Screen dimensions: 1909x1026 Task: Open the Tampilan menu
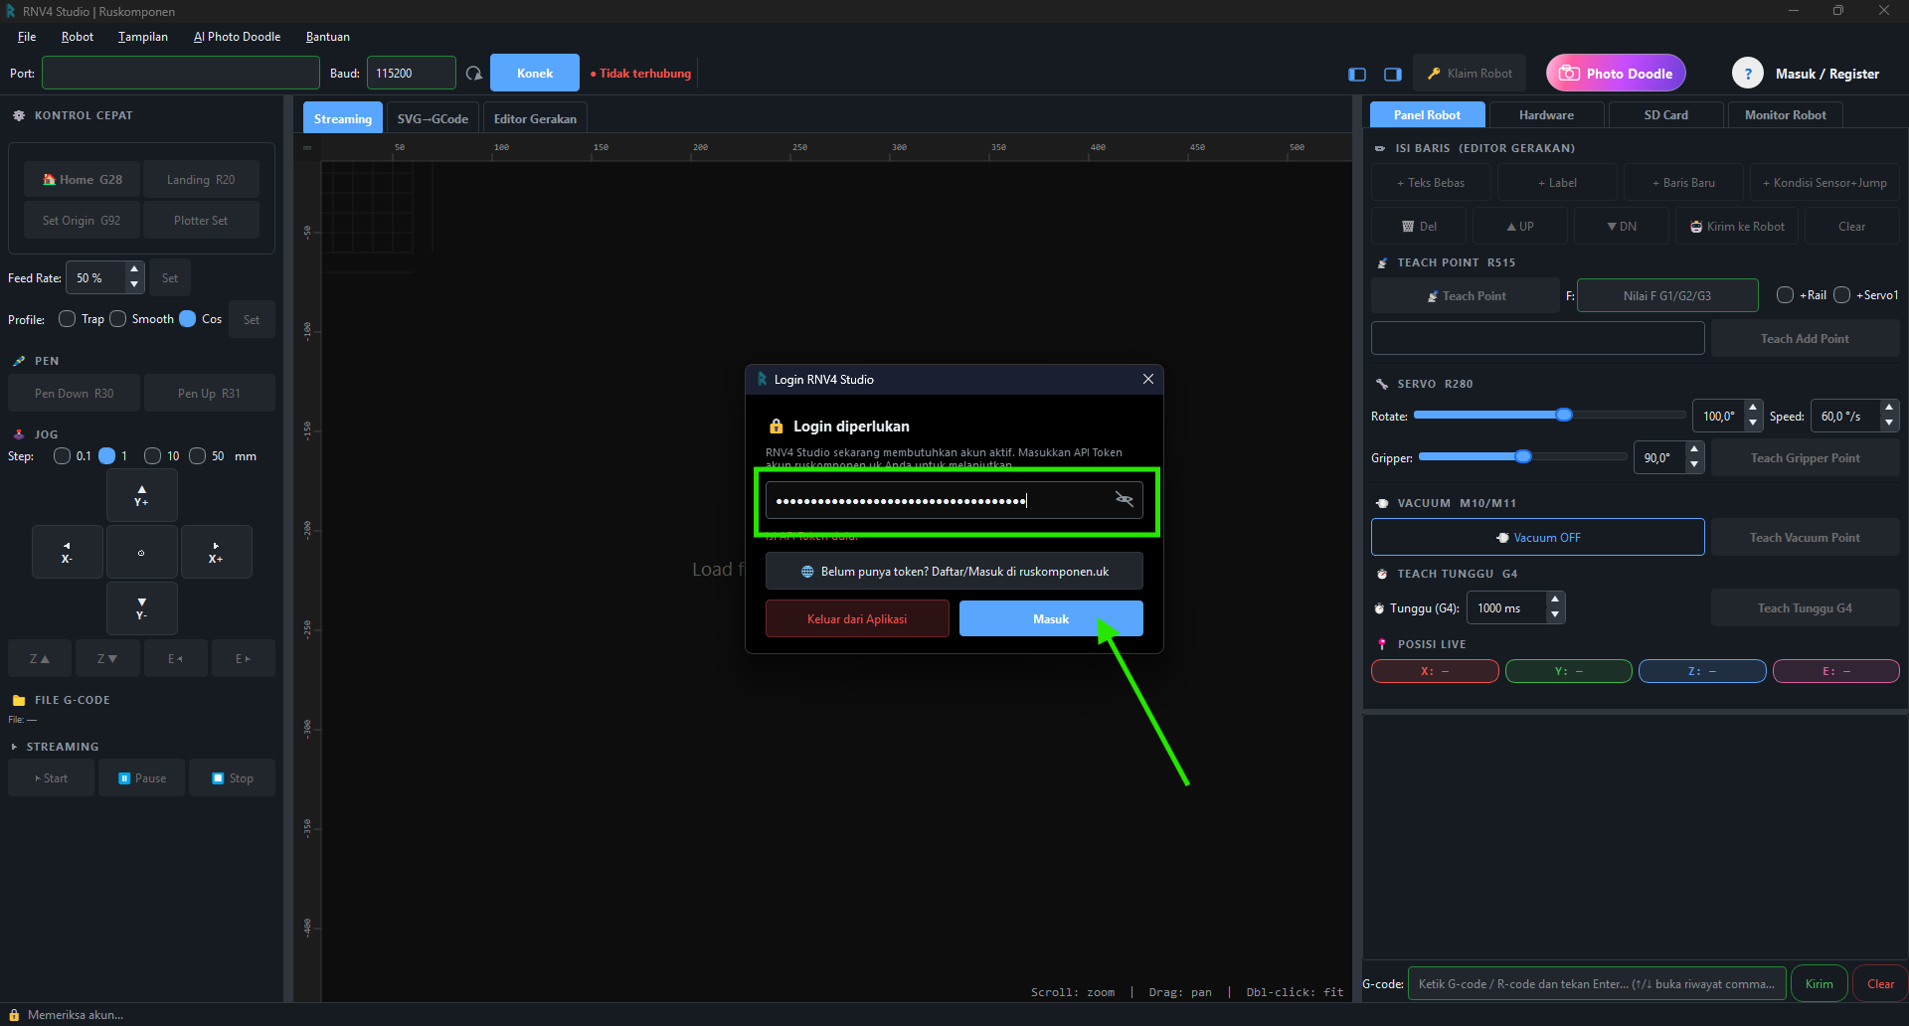(x=143, y=37)
